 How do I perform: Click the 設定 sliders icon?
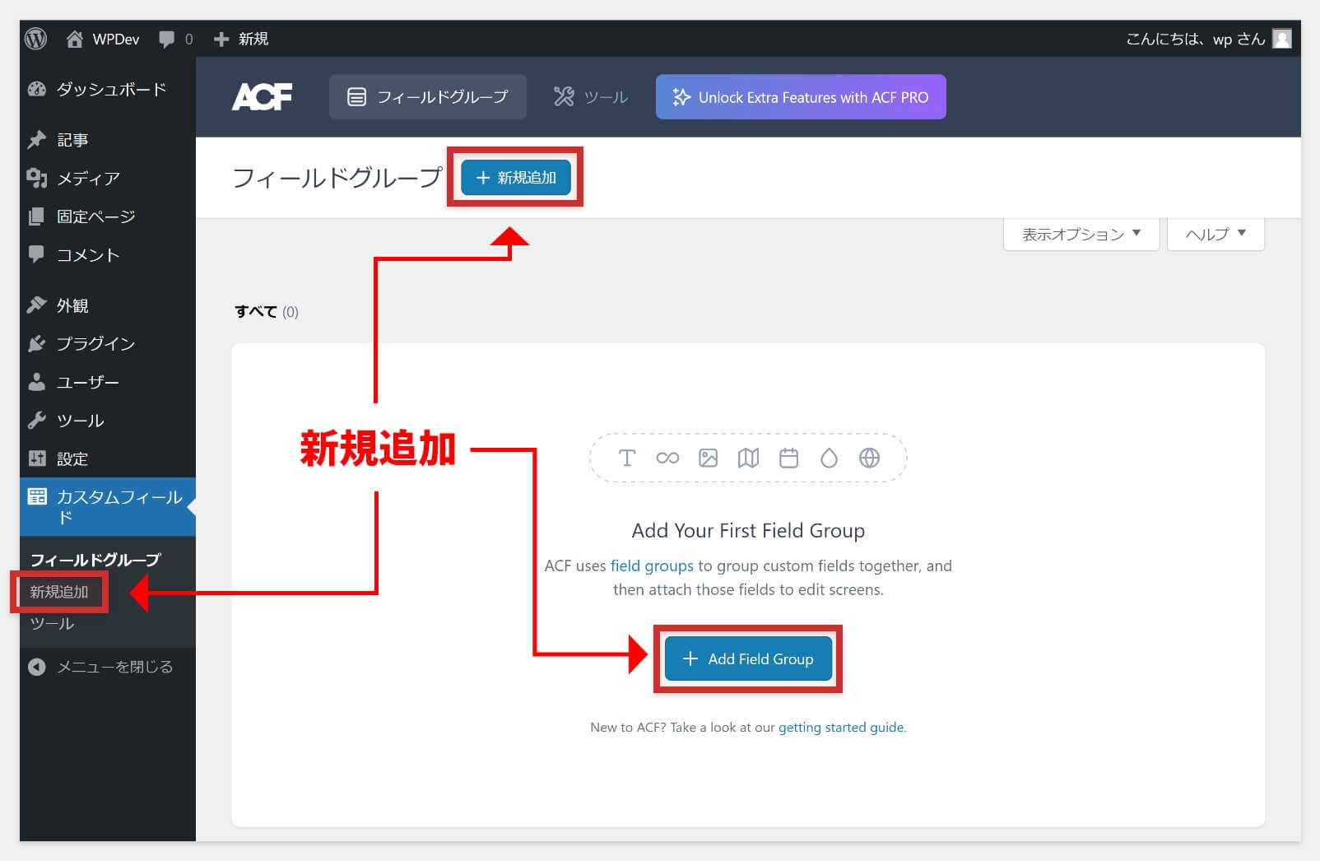point(37,458)
